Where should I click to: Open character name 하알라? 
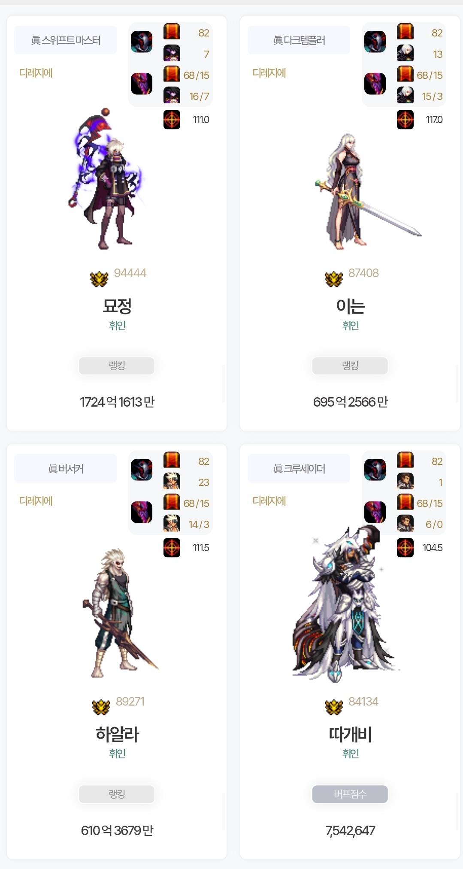coord(117,734)
